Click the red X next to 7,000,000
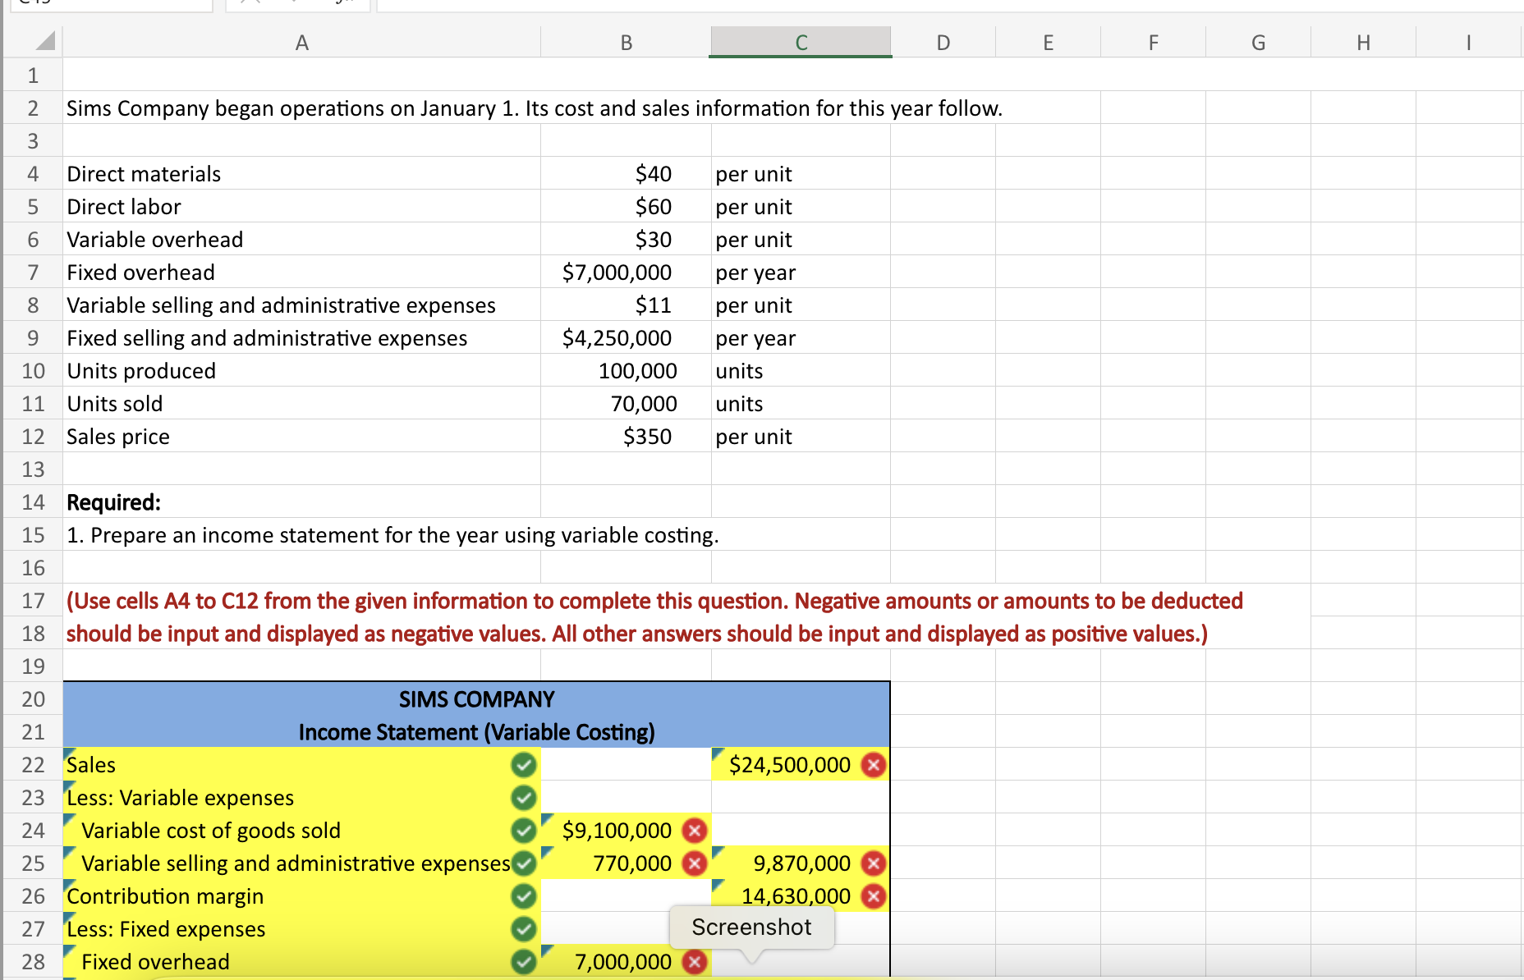Image resolution: width=1524 pixels, height=980 pixels. point(695,962)
